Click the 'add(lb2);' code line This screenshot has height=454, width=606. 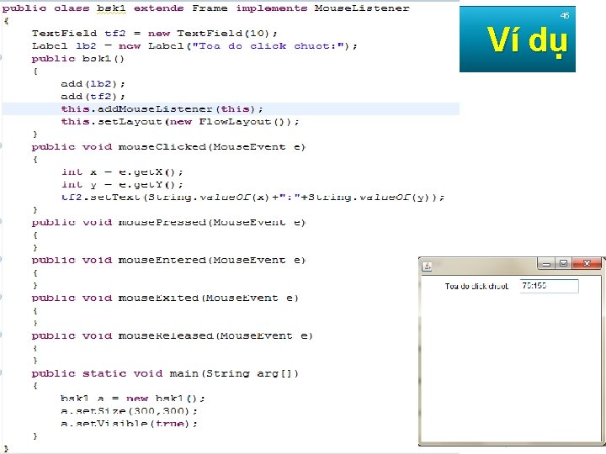93,84
